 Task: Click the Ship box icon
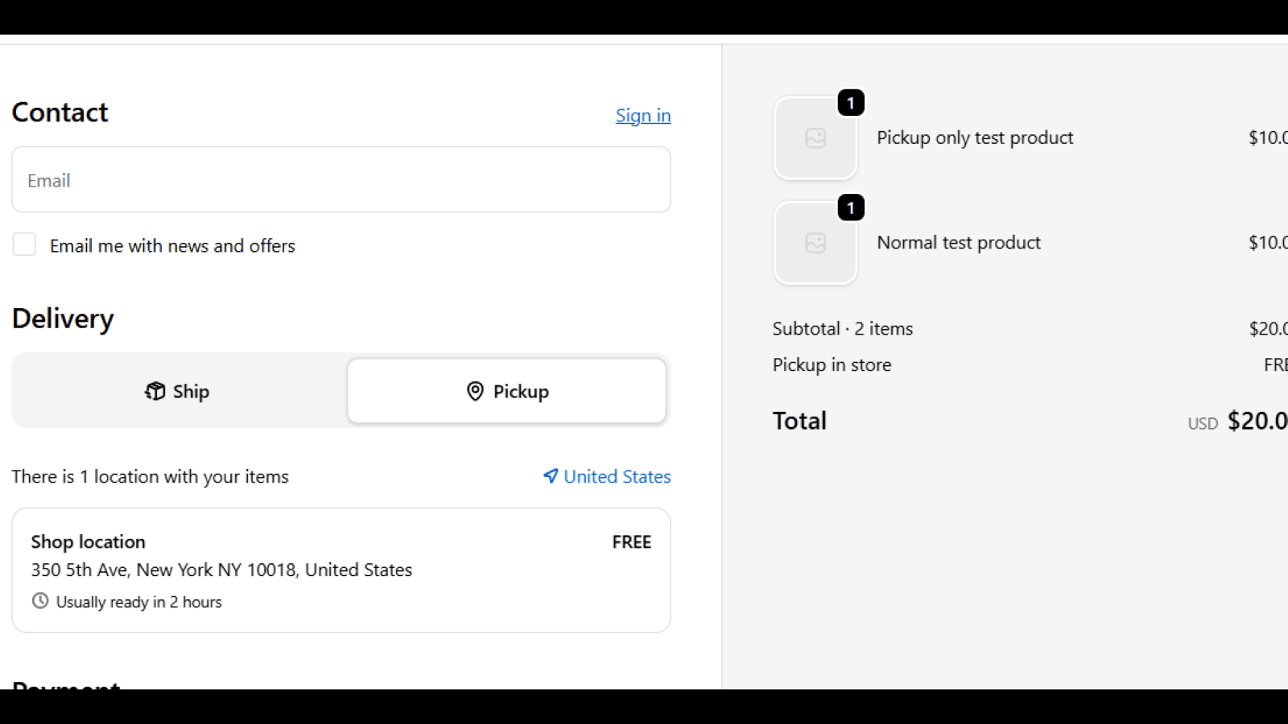point(155,391)
